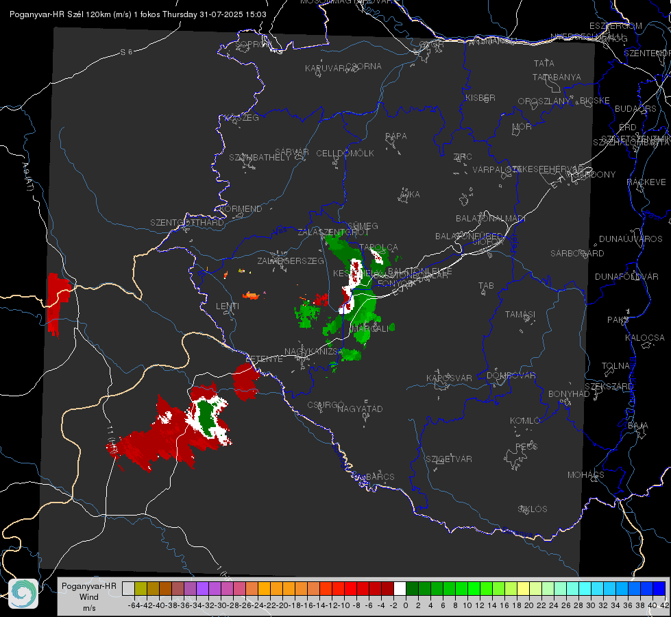671x617 pixels.
Task: Click the PECS city label
Action: click(526, 446)
